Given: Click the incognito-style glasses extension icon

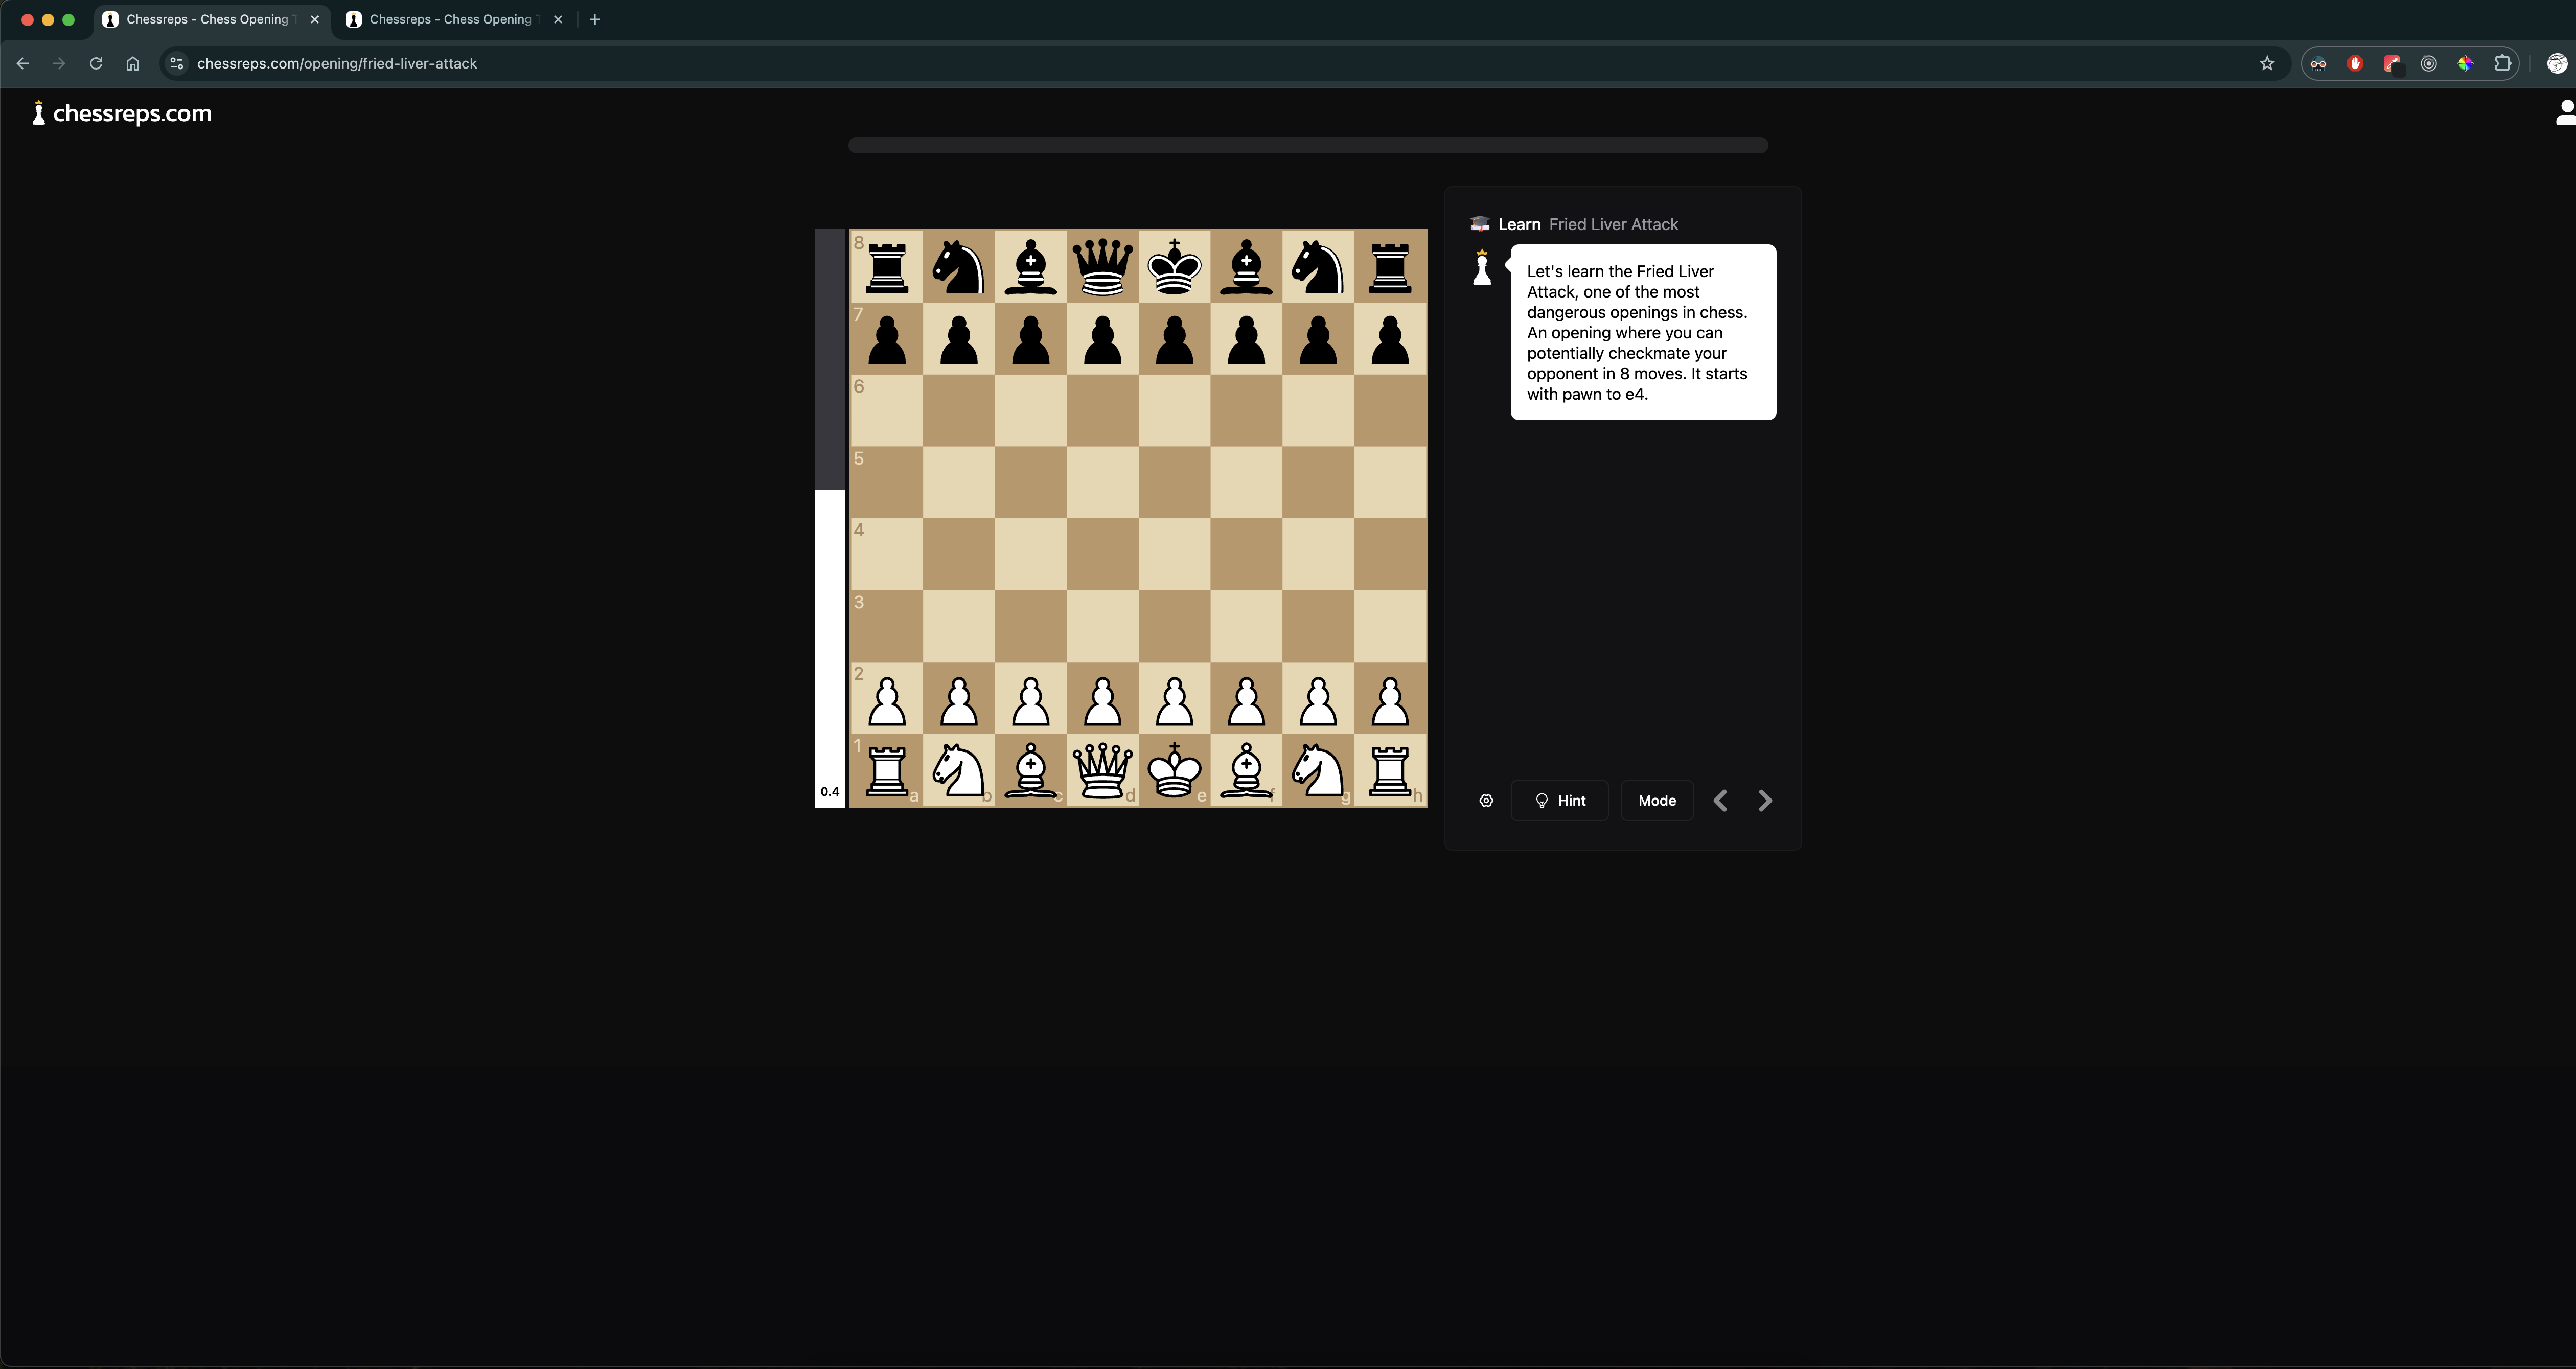Looking at the screenshot, I should [x=2318, y=63].
